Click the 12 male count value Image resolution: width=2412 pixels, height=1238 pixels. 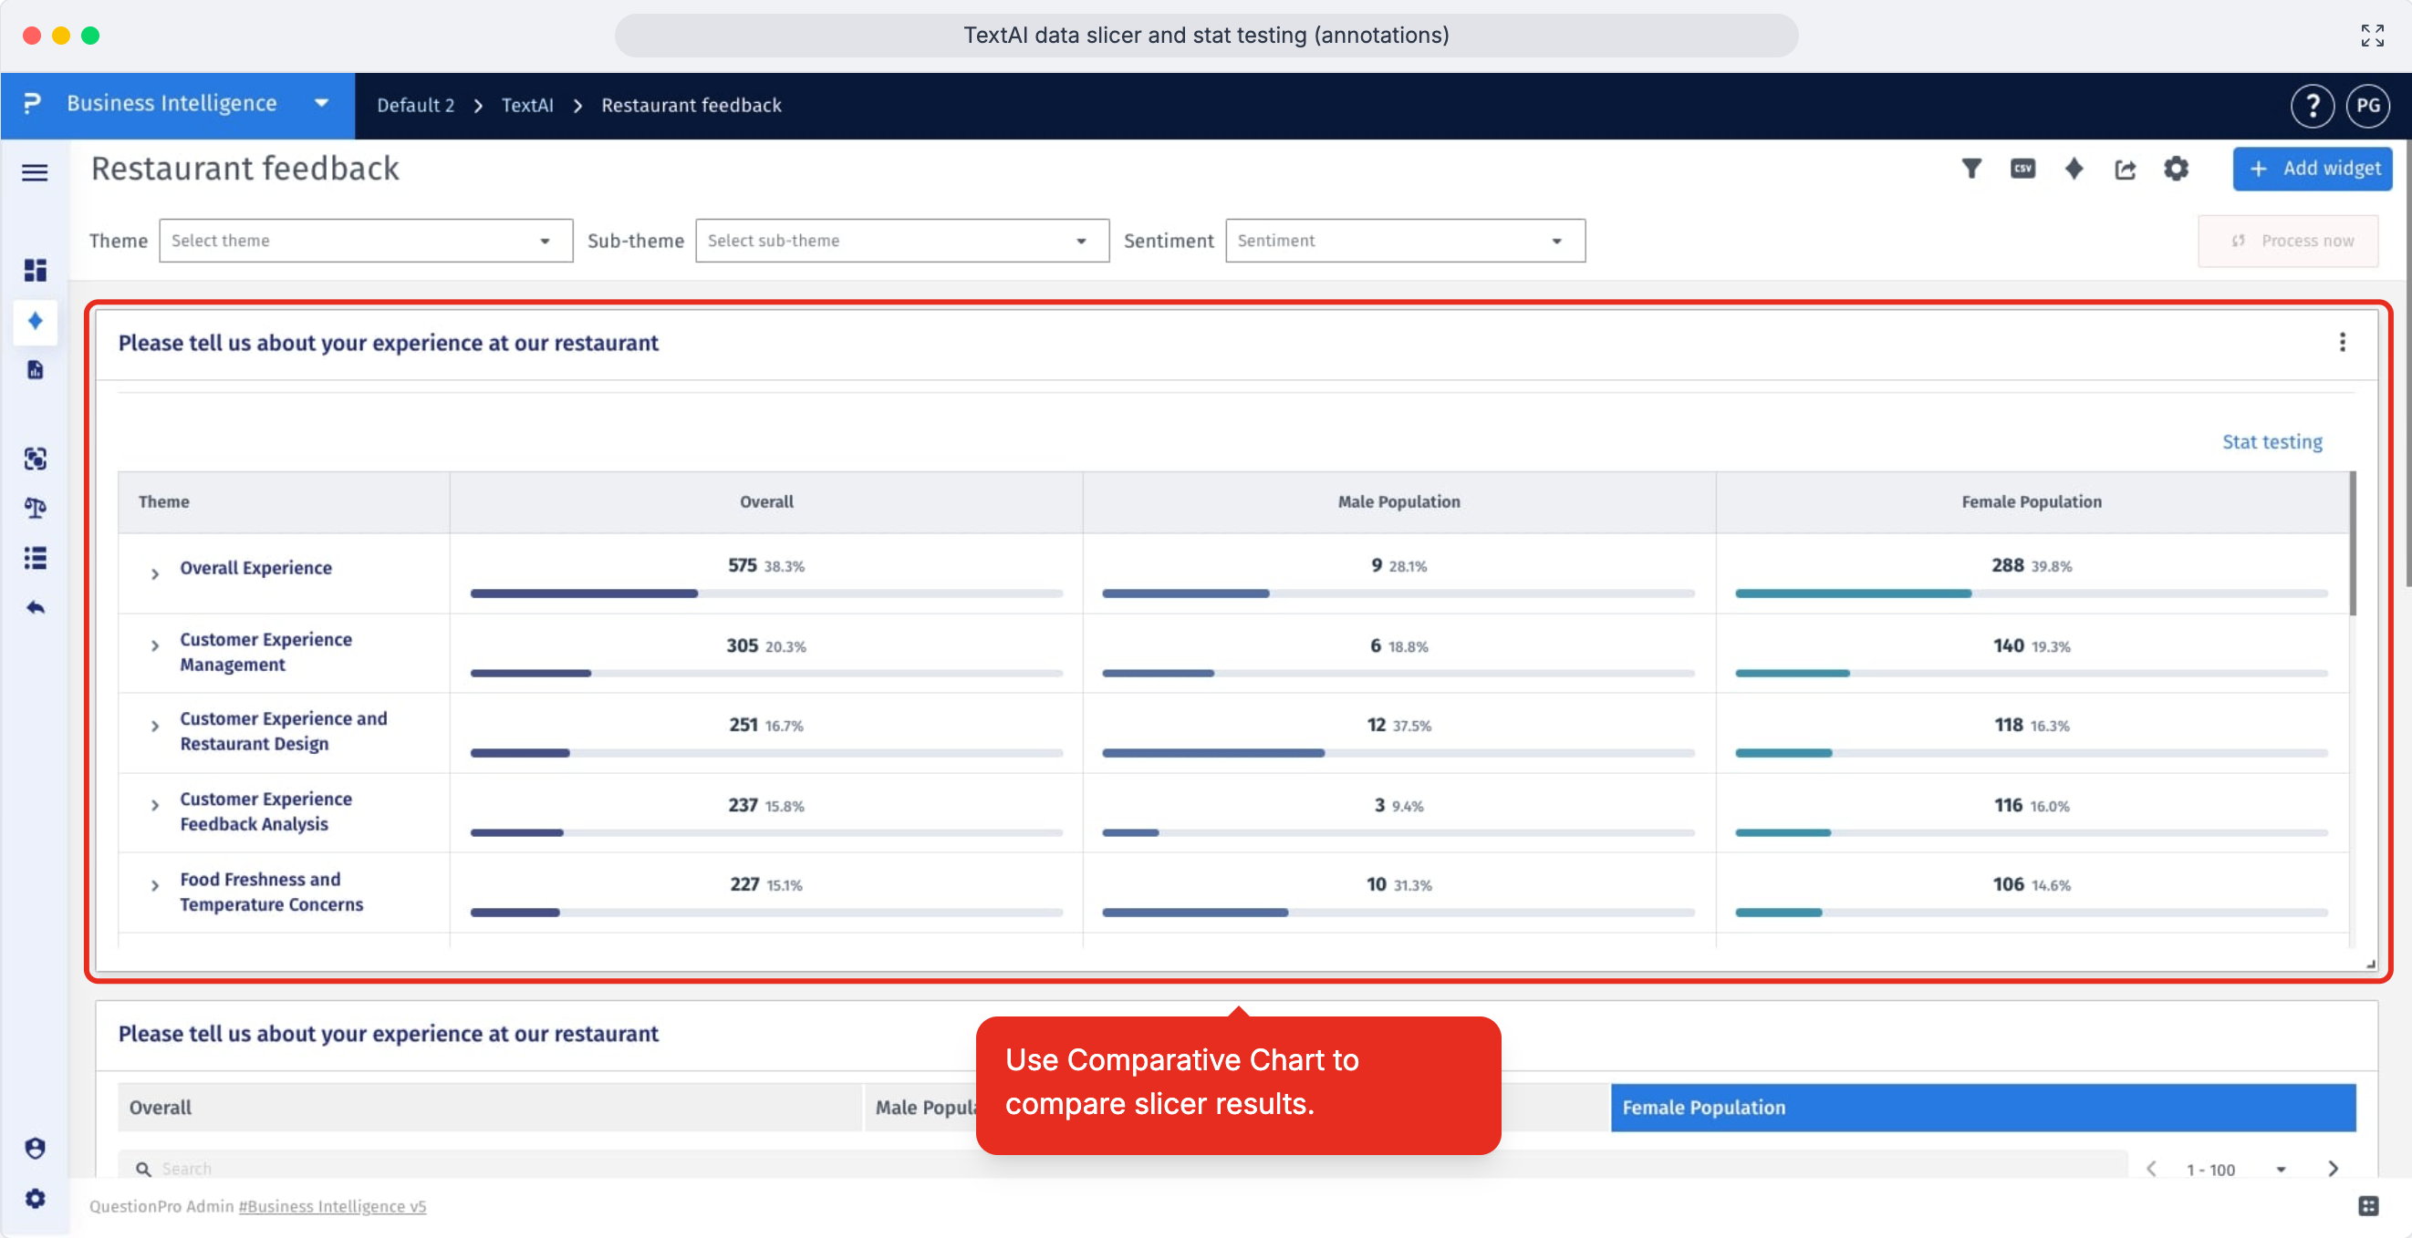click(1376, 724)
